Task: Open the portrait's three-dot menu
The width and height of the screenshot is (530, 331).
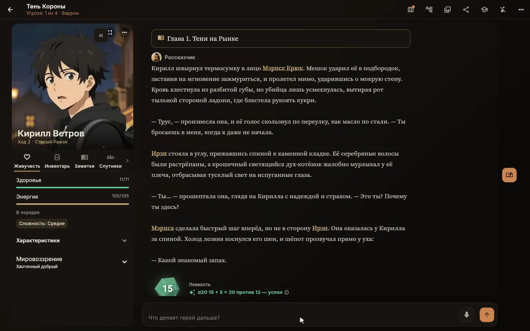Action: tap(124, 32)
